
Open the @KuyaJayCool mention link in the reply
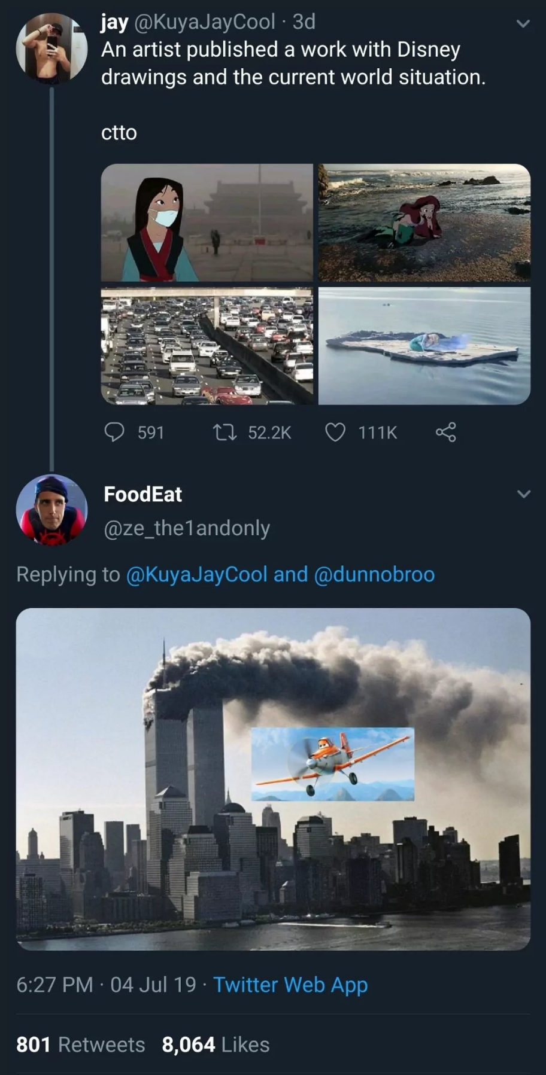click(x=196, y=574)
